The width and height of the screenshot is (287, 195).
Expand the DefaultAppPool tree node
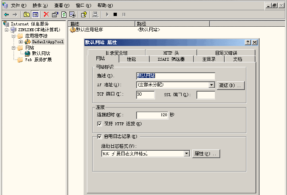(x=20, y=42)
